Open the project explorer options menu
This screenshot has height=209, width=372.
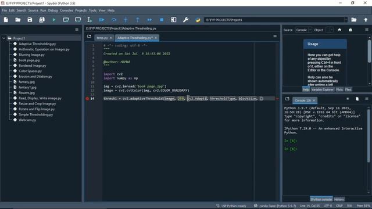tap(77, 30)
